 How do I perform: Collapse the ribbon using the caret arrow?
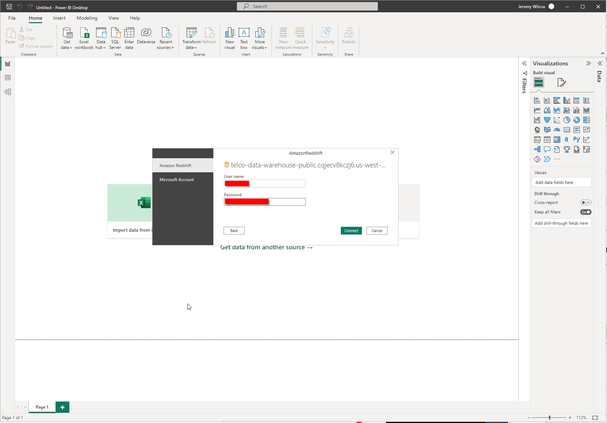[603, 53]
